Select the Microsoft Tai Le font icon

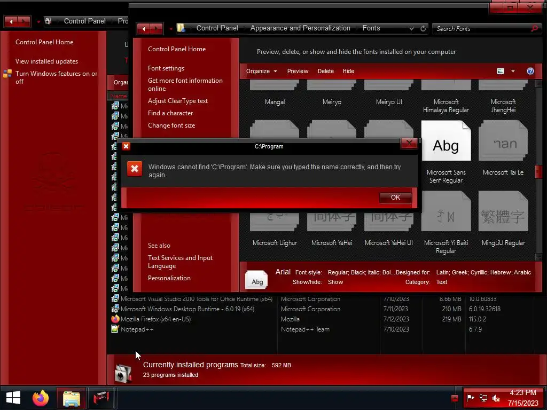(x=503, y=140)
